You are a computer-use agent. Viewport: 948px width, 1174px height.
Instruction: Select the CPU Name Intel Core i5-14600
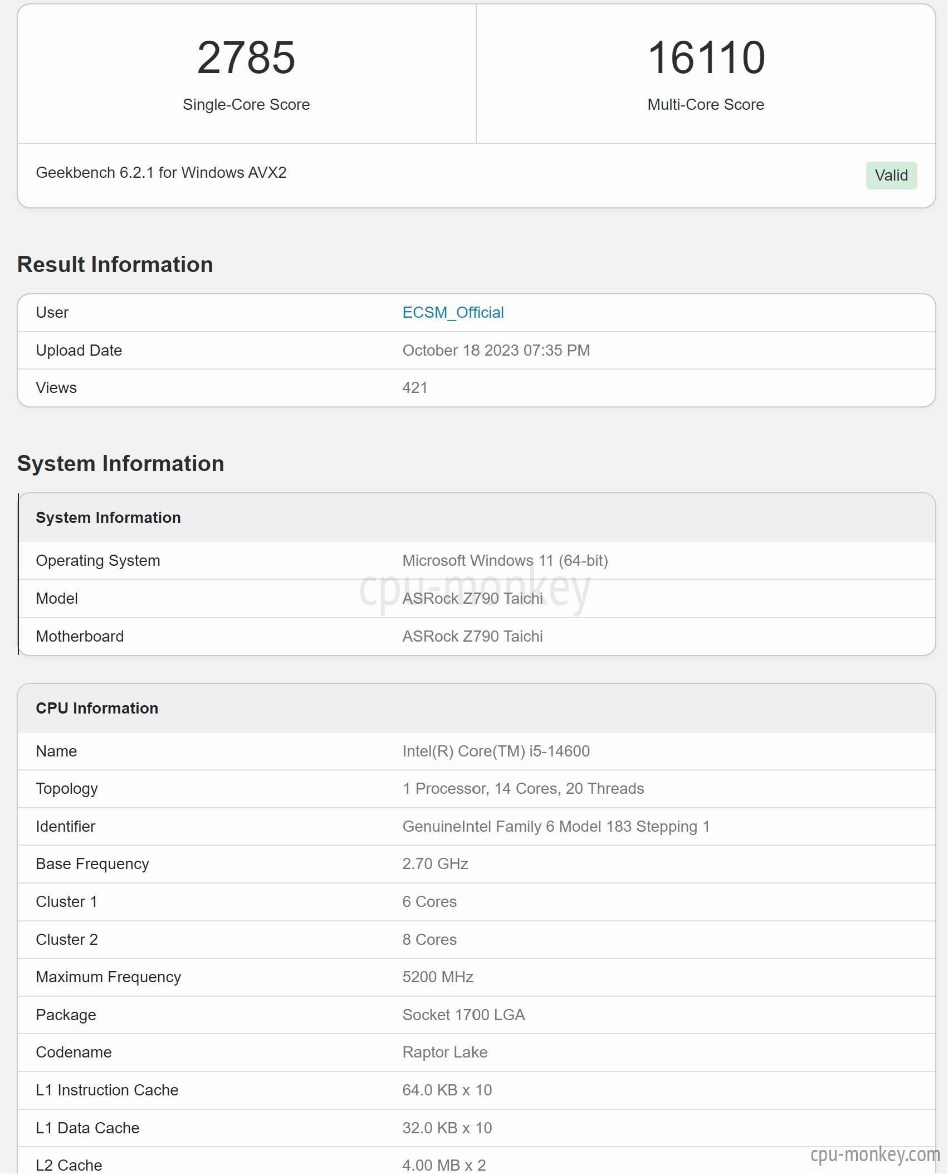(x=496, y=751)
